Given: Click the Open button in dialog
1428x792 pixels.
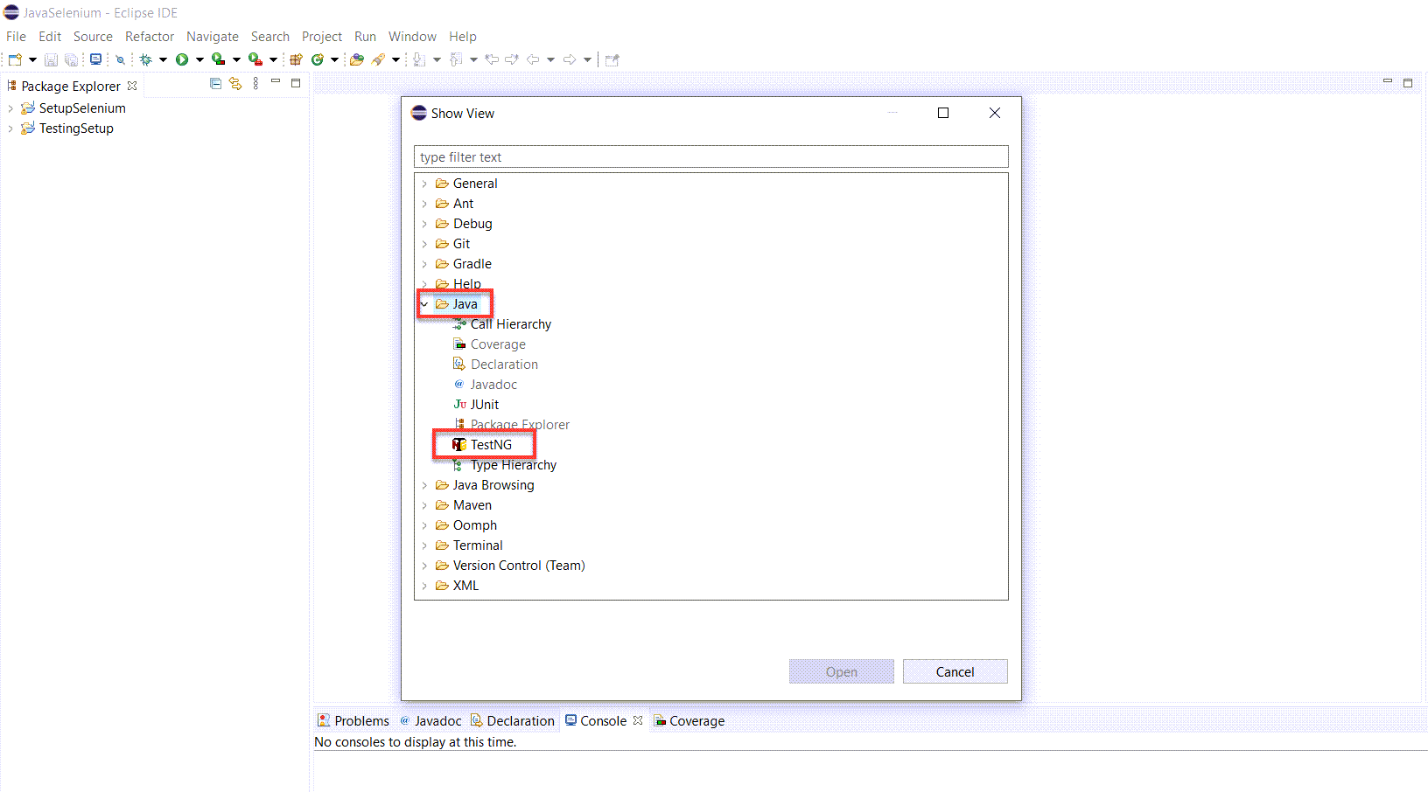Looking at the screenshot, I should point(841,671).
